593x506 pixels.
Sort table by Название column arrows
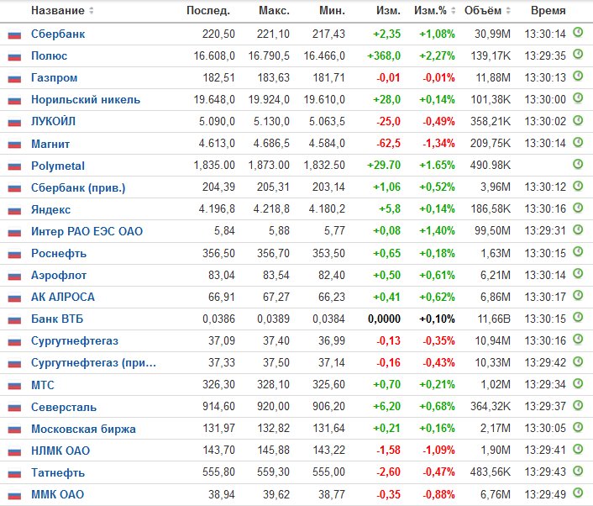pyautogui.click(x=92, y=11)
